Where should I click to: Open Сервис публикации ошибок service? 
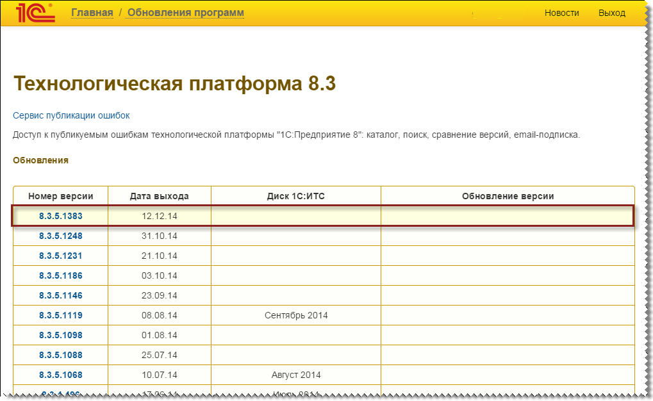pos(71,115)
